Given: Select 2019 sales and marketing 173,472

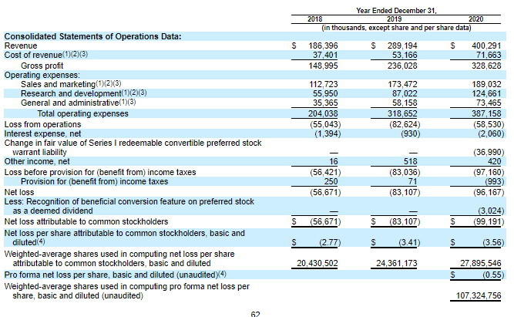Looking at the screenshot, I should point(402,84).
